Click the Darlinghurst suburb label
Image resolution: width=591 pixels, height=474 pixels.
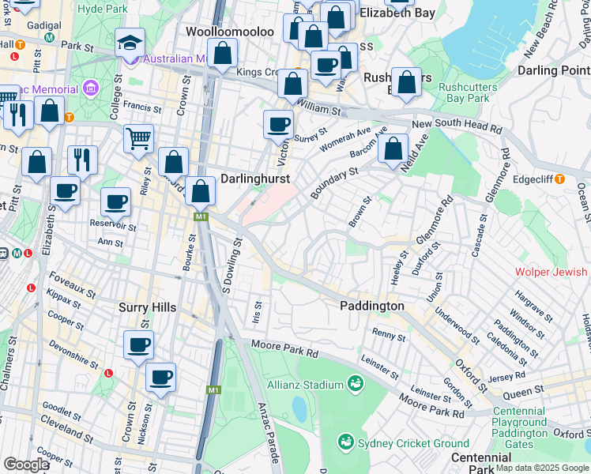[x=255, y=179]
